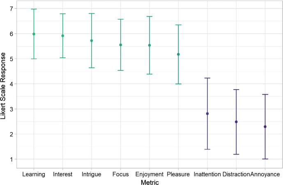Click the Inattention mean data point
The height and width of the screenshot is (185, 283).
[207, 113]
